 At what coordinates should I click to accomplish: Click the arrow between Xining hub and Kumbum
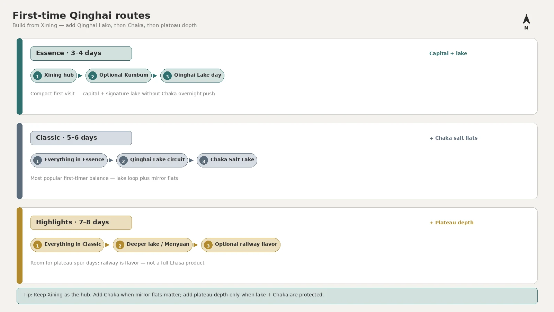pyautogui.click(x=80, y=76)
